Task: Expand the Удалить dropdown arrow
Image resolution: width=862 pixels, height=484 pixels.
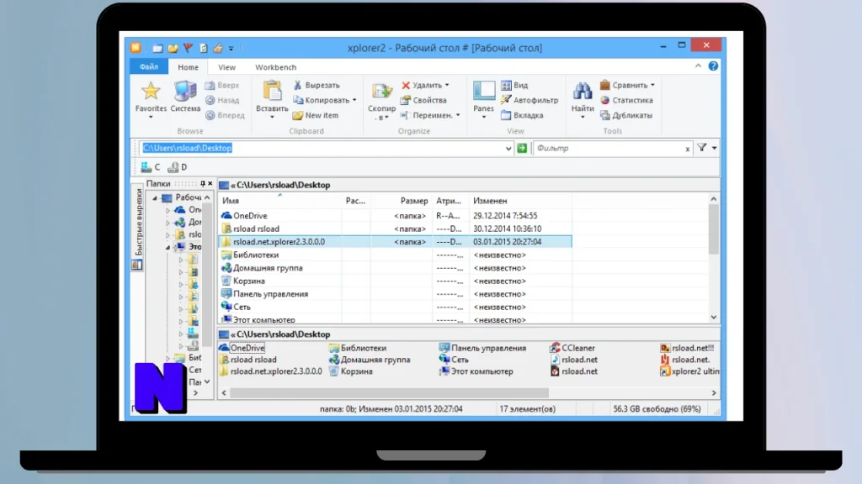Action: tap(447, 85)
